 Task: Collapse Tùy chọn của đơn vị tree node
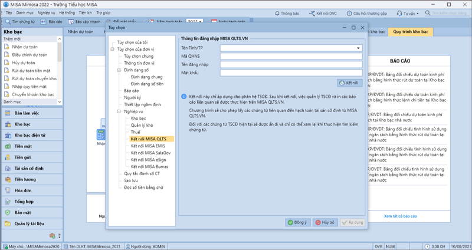click(x=113, y=50)
